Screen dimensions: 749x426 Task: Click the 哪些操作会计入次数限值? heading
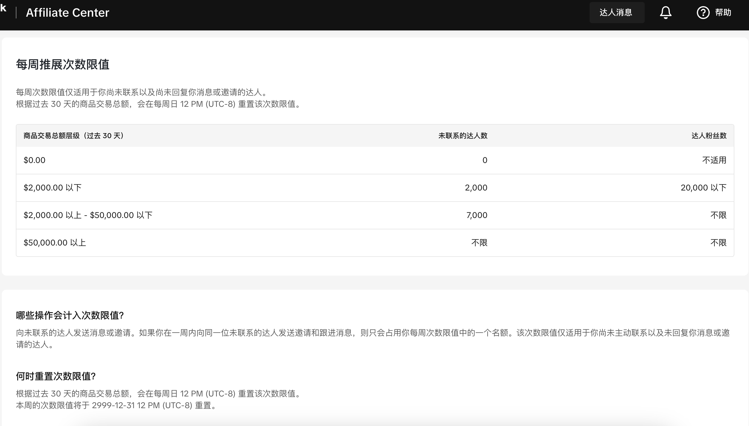[70, 315]
